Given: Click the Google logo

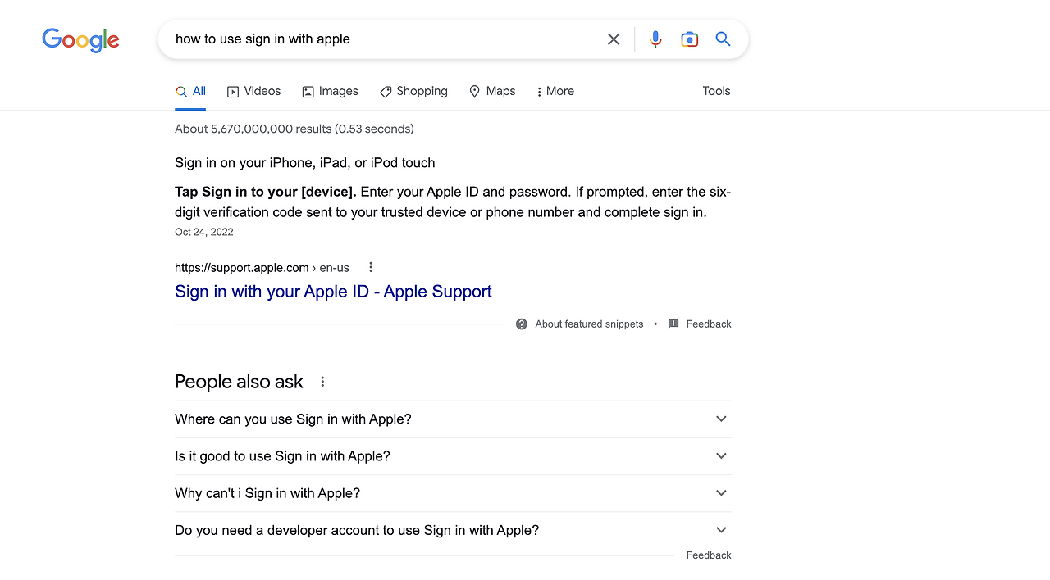Looking at the screenshot, I should pos(80,39).
